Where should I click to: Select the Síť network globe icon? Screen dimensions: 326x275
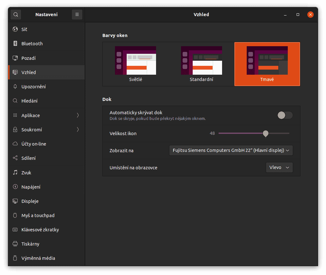pyautogui.click(x=15, y=29)
